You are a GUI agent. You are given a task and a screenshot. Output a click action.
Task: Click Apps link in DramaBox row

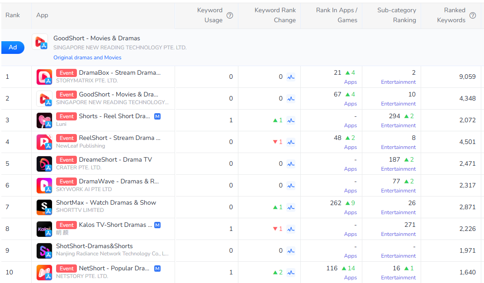[x=351, y=82]
